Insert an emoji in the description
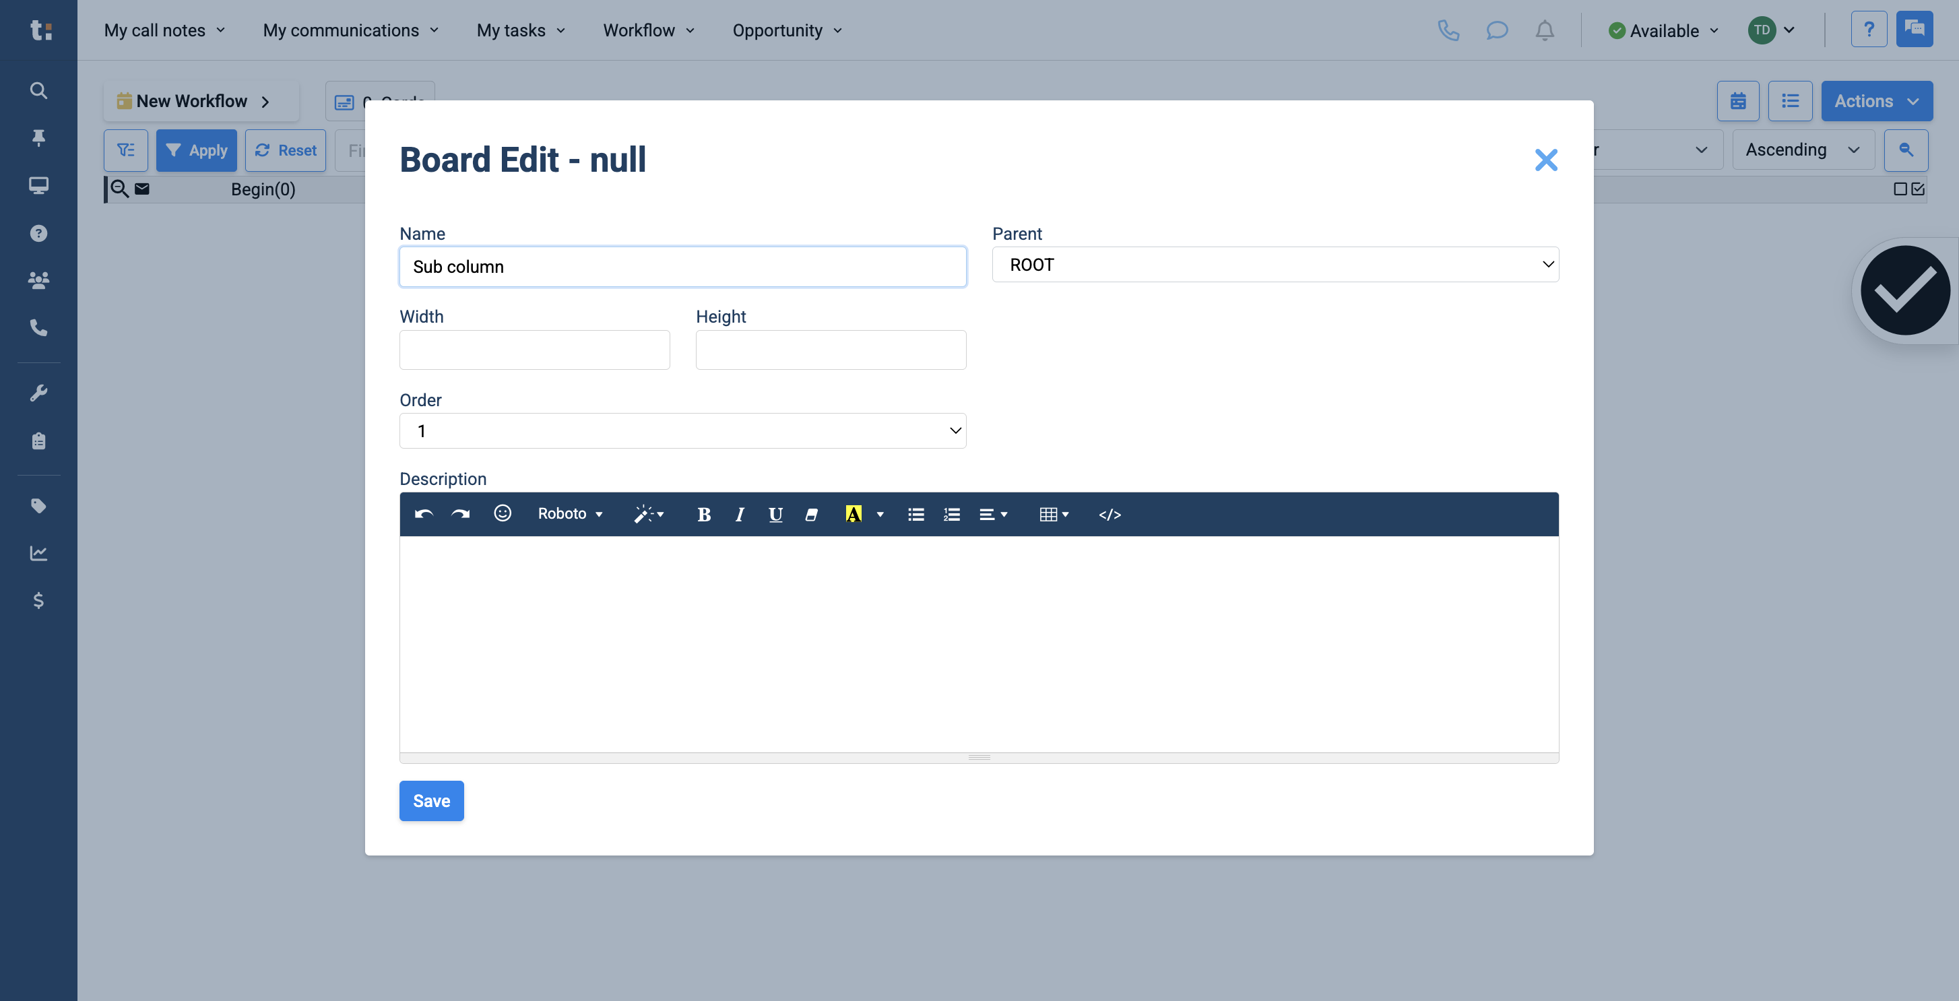Image resolution: width=1959 pixels, height=1001 pixels. pyautogui.click(x=503, y=514)
